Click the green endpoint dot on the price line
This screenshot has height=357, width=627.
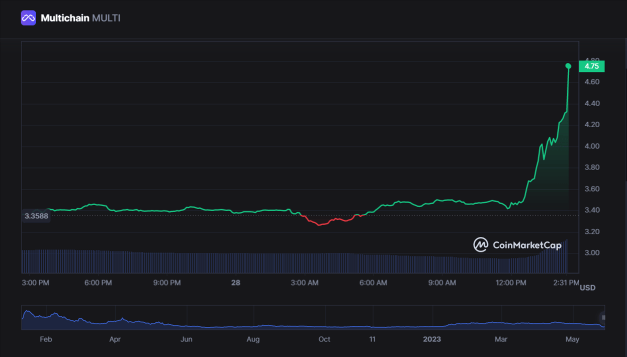coord(568,66)
